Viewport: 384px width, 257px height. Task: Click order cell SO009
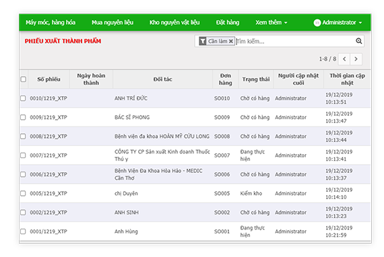click(222, 117)
